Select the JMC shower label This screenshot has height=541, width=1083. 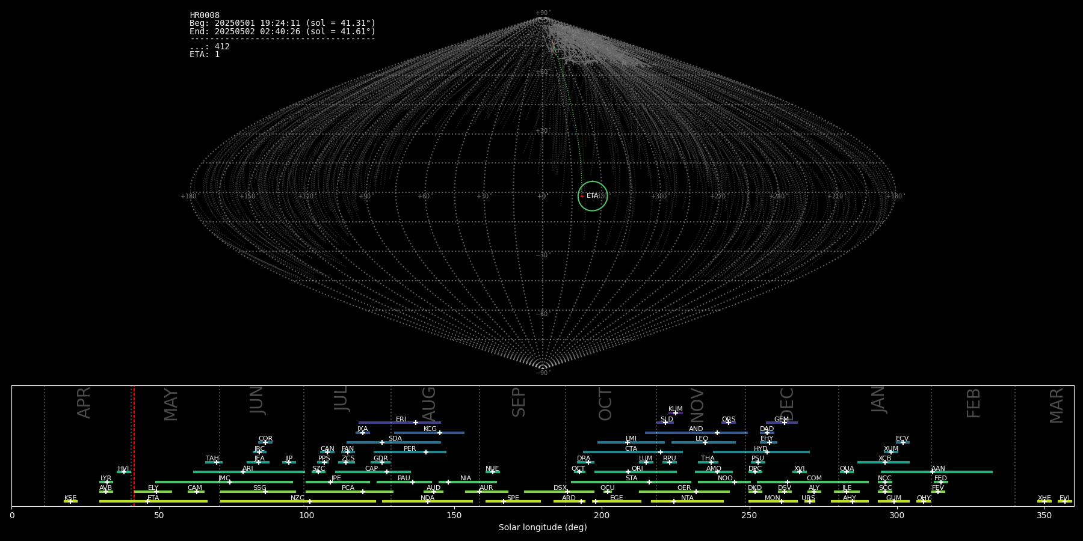tap(224, 478)
